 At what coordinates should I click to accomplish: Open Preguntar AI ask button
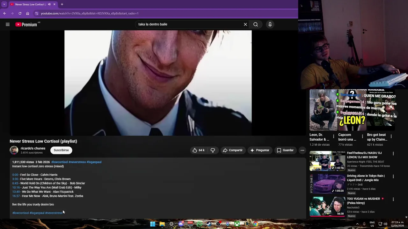click(x=260, y=150)
